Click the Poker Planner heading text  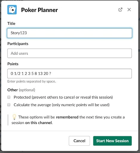pyautogui.click(x=39, y=10)
